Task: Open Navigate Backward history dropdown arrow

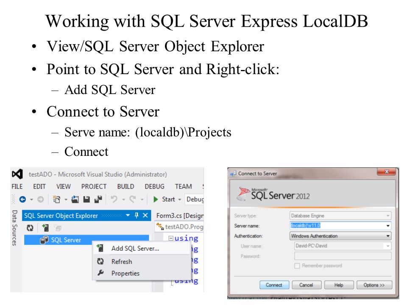Action: click(x=31, y=200)
